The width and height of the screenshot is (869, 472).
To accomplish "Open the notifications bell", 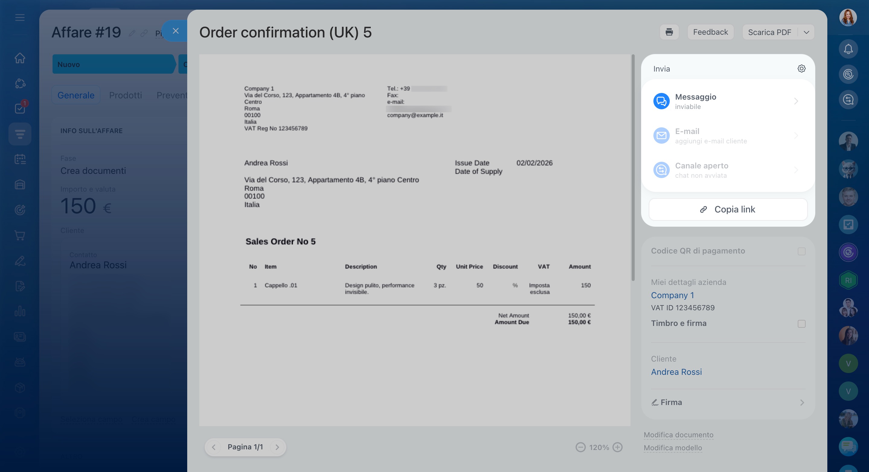I will [848, 49].
